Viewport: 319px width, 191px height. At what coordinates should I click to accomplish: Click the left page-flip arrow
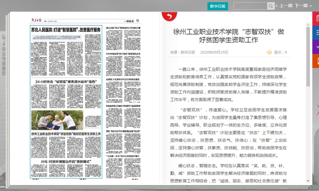(2, 107)
